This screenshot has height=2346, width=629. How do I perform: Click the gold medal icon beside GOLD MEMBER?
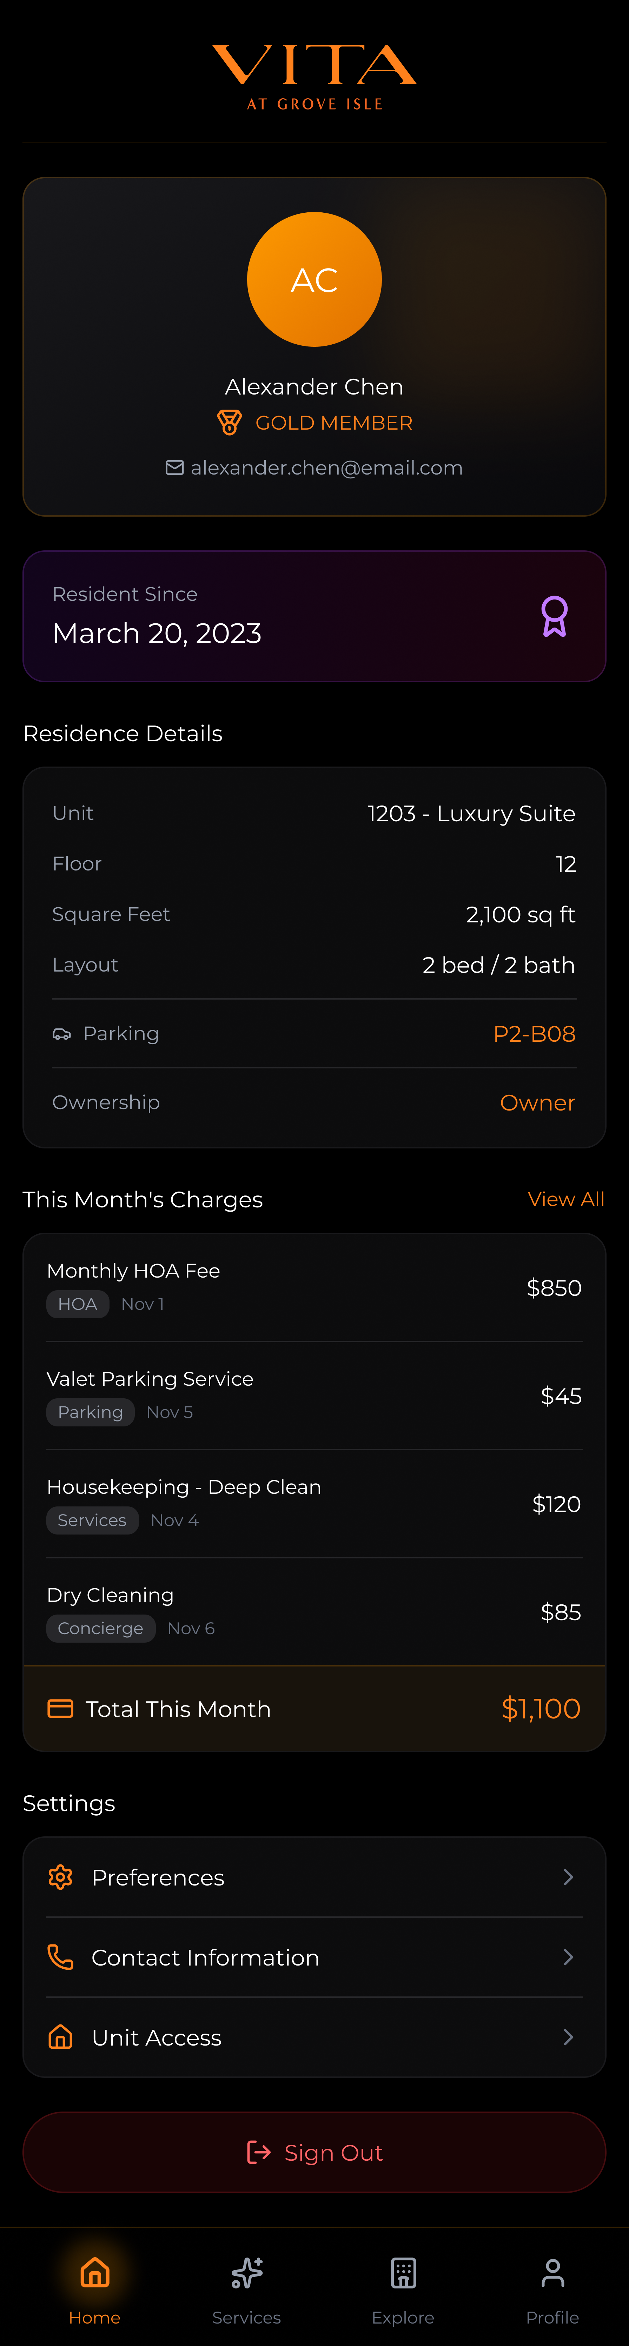(x=230, y=423)
